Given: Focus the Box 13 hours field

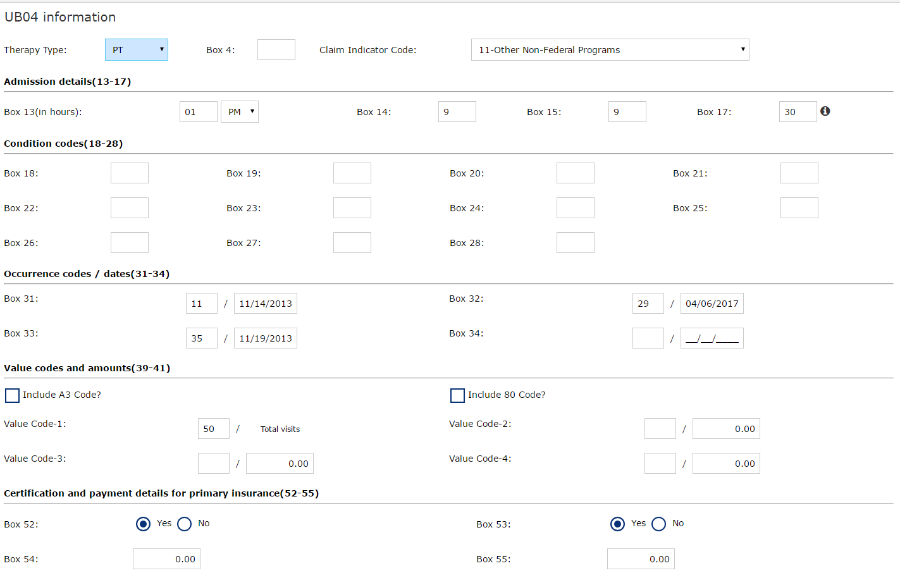Looking at the screenshot, I should [x=199, y=112].
